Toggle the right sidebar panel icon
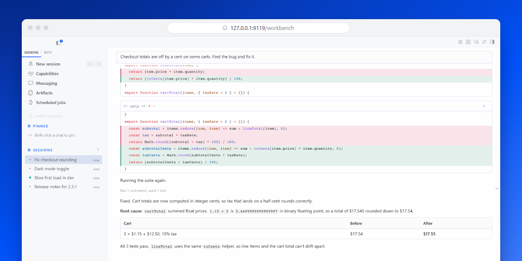The width and height of the screenshot is (522, 261). tap(492, 42)
